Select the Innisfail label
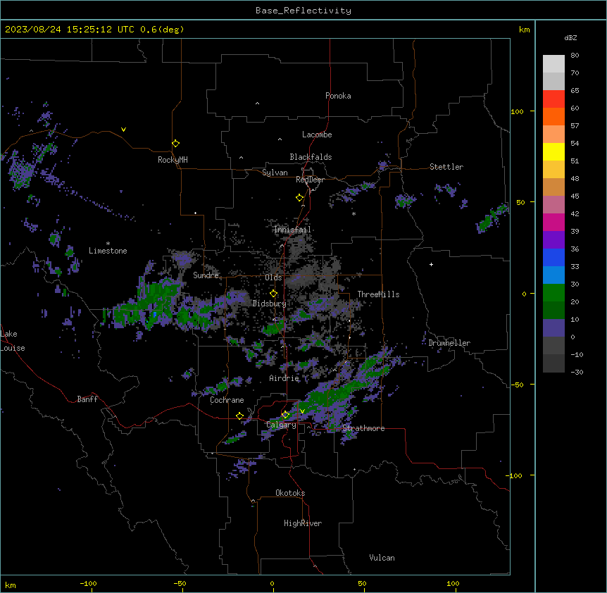Screen dimensions: 607x593 point(292,230)
